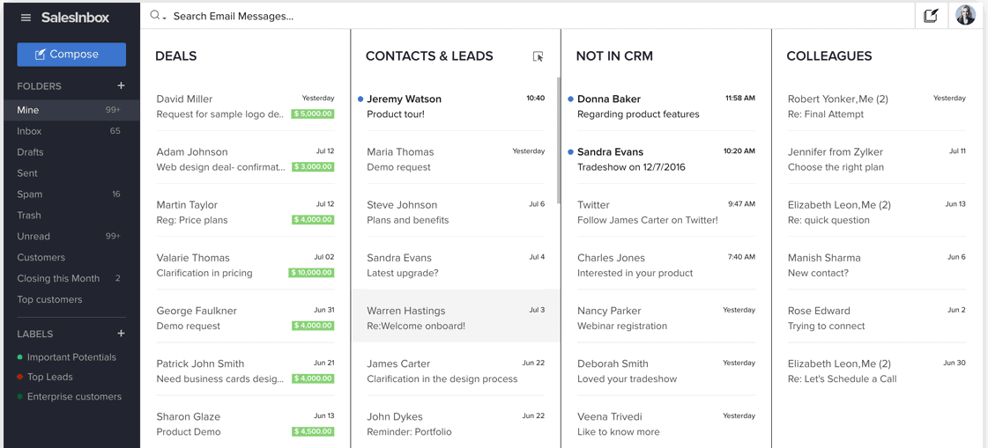This screenshot has width=988, height=448.
Task: Click the magnifier search icon
Action: click(x=154, y=16)
